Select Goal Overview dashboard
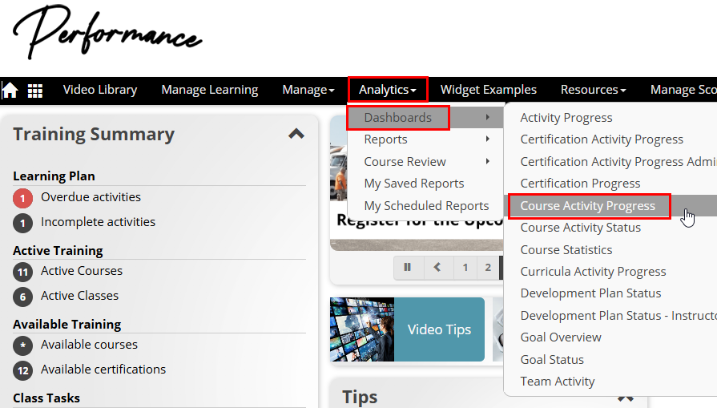The height and width of the screenshot is (408, 717). pyautogui.click(x=561, y=337)
